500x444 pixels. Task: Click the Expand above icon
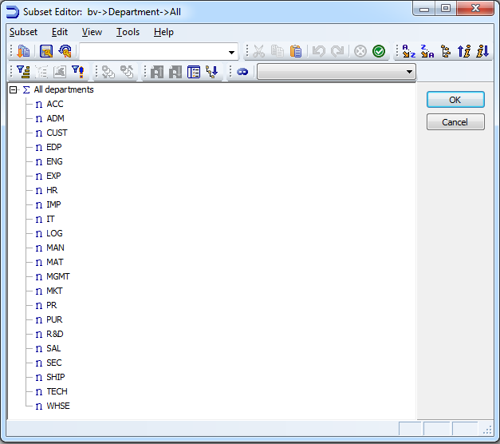pos(157,72)
